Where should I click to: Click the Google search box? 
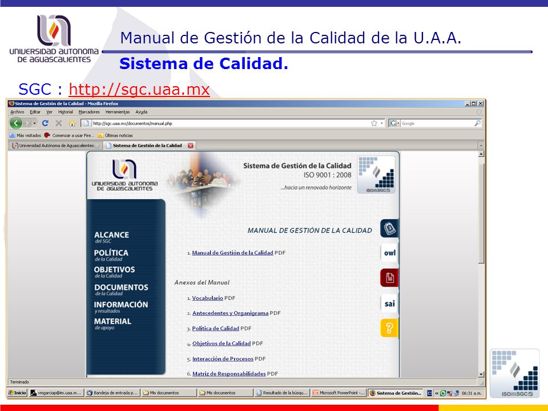point(437,123)
